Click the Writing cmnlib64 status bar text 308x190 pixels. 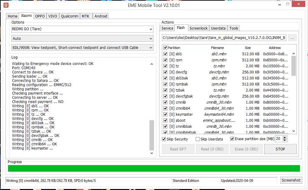(51, 181)
